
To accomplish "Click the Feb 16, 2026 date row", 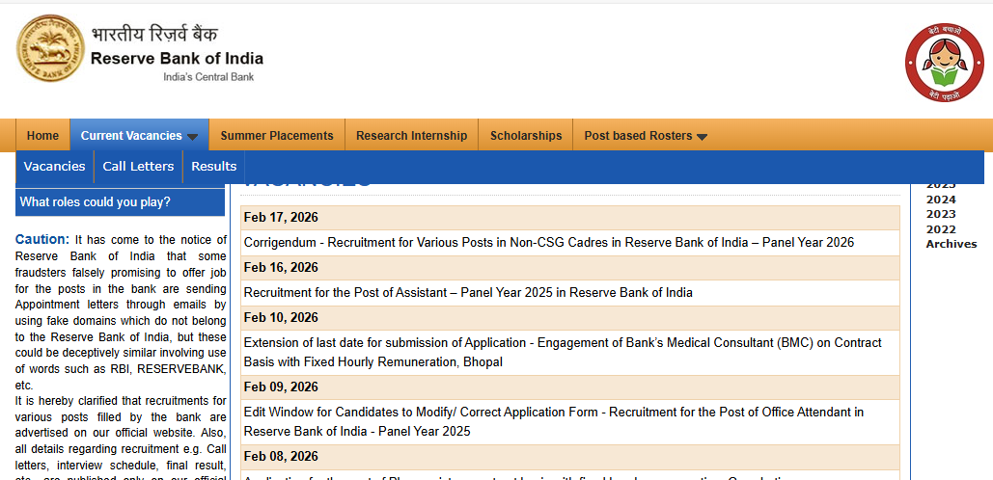I will pos(570,268).
